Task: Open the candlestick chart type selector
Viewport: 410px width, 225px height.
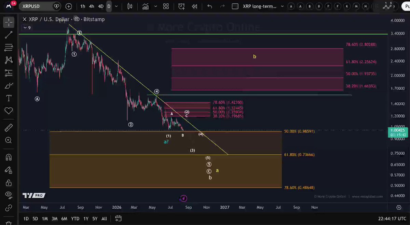Action: point(129,6)
